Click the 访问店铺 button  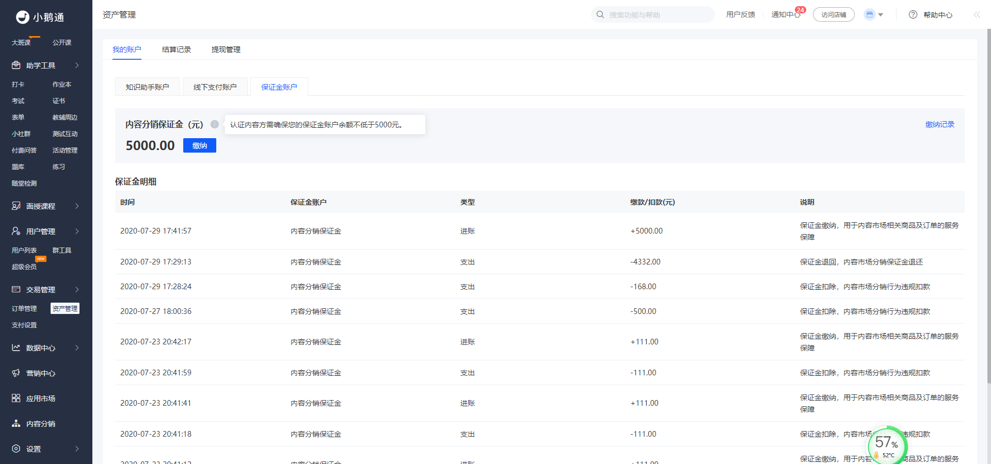[x=834, y=14]
